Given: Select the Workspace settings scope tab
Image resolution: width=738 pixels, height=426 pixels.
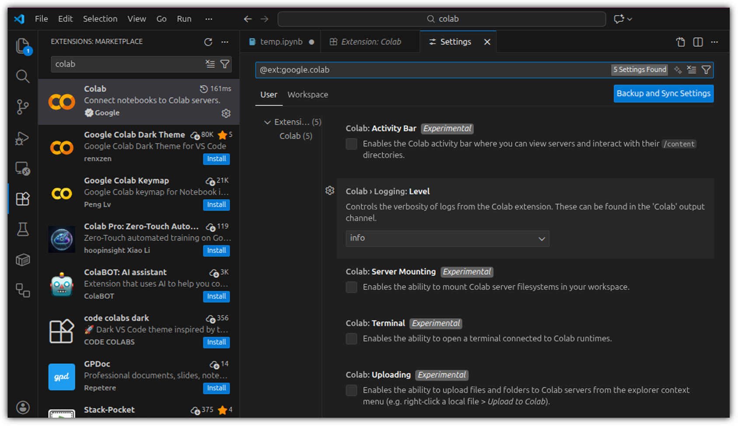Looking at the screenshot, I should tap(308, 95).
